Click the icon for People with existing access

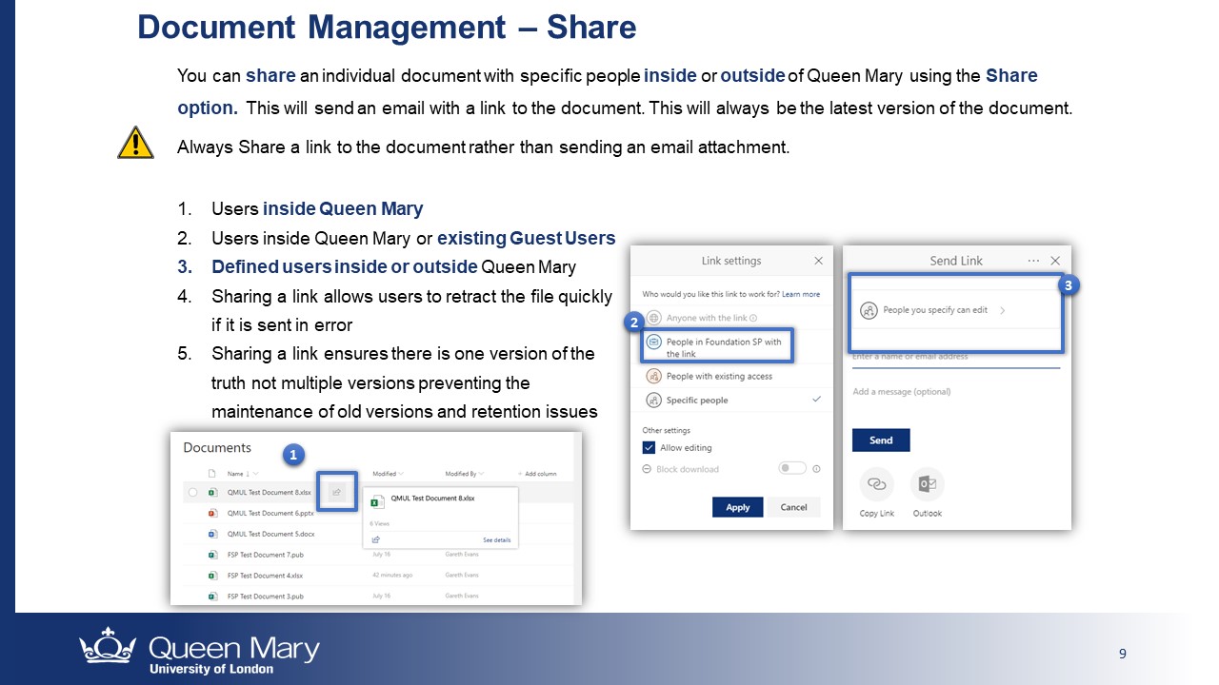click(653, 376)
